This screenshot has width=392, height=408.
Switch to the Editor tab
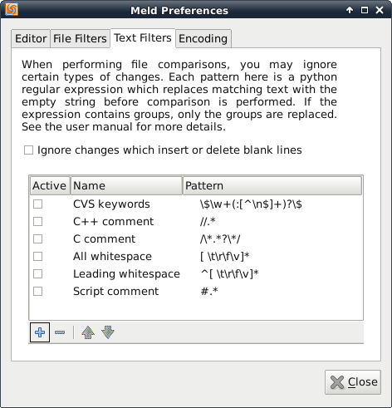pyautogui.click(x=31, y=38)
